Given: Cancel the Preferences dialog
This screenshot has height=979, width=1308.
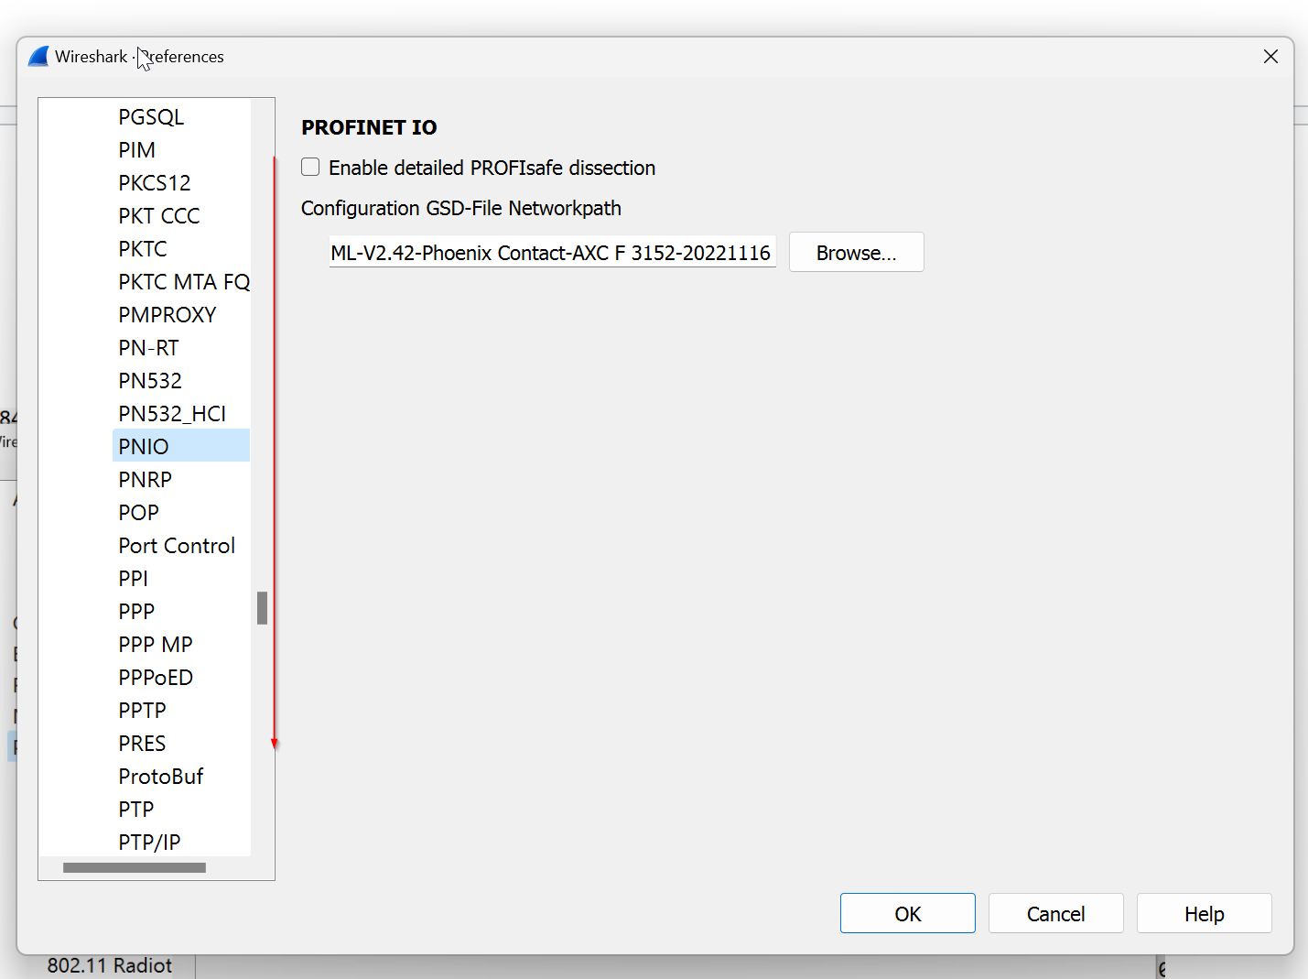Looking at the screenshot, I should 1056,913.
